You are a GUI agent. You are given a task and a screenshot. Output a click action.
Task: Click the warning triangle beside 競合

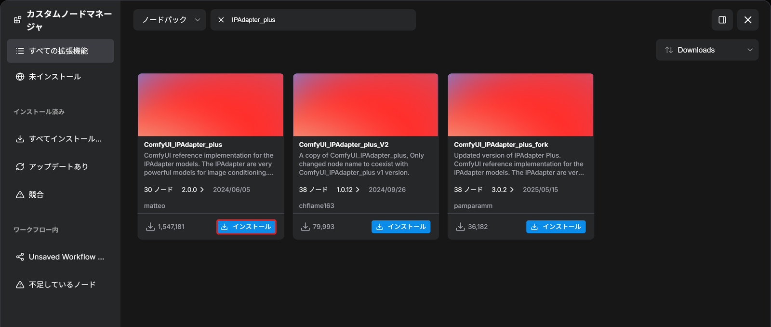click(x=20, y=194)
